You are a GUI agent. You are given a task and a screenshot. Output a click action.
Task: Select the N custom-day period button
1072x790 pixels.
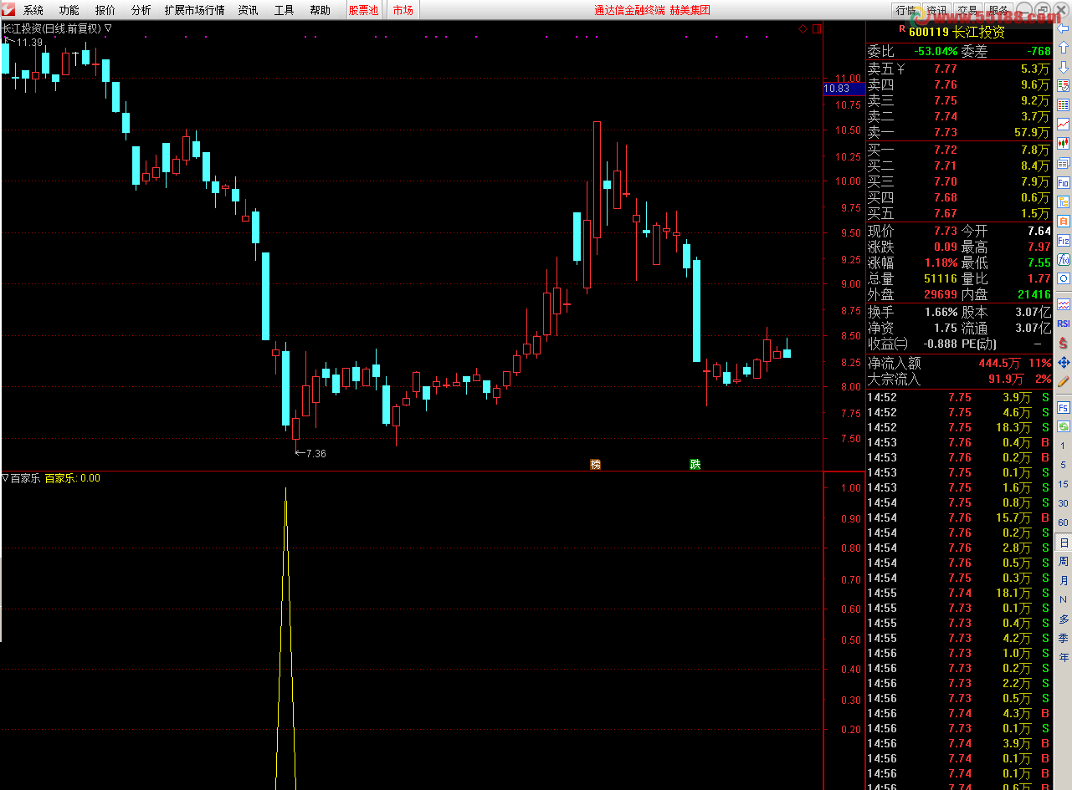click(1064, 600)
